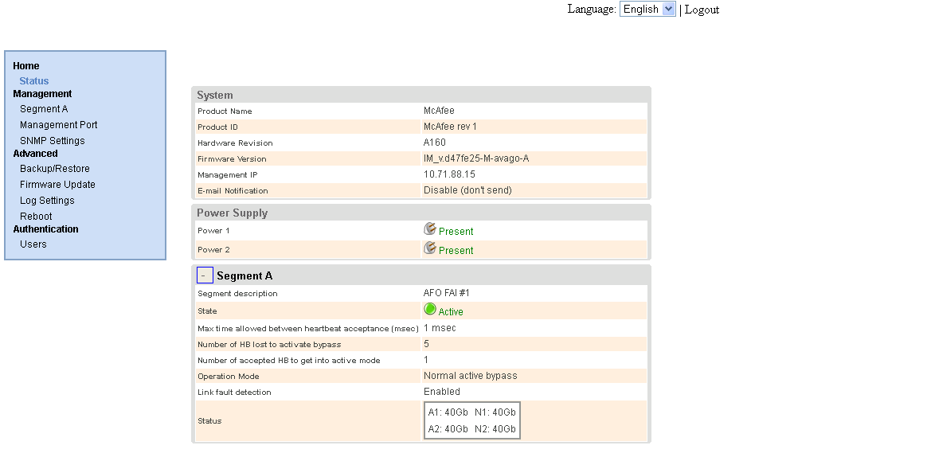This screenshot has width=927, height=461.
Task: Click the Normal active bypass value
Action: [471, 376]
